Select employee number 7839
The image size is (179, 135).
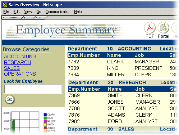click(x=73, y=68)
